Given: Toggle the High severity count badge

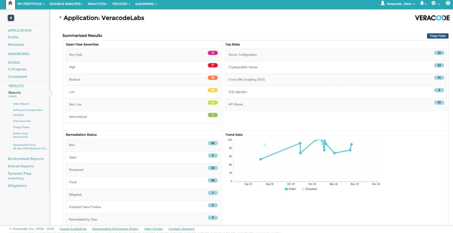Looking at the screenshot, I should [x=212, y=65].
